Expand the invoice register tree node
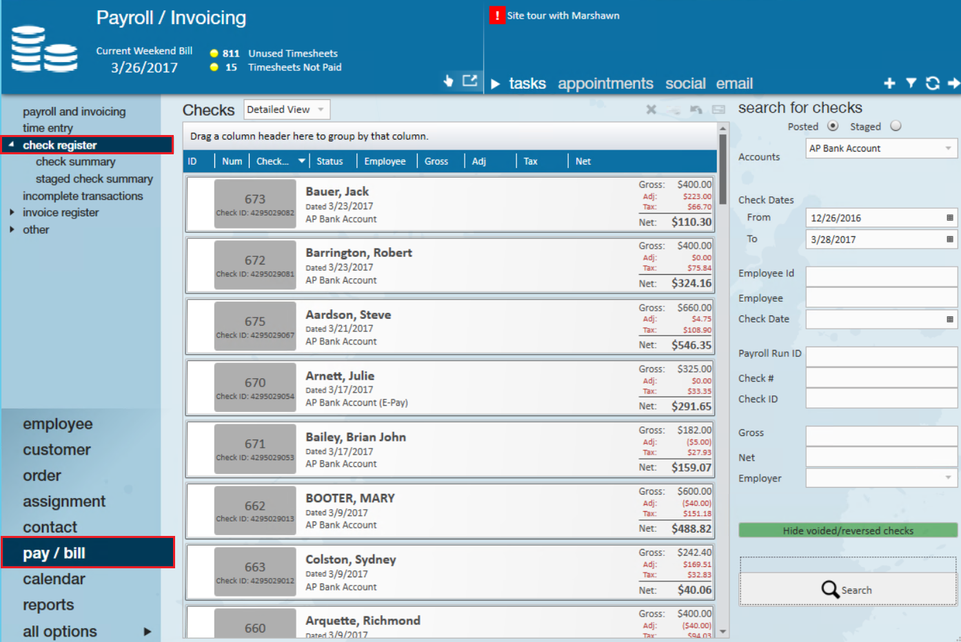Screen dimensions: 961x642 [x=12, y=212]
